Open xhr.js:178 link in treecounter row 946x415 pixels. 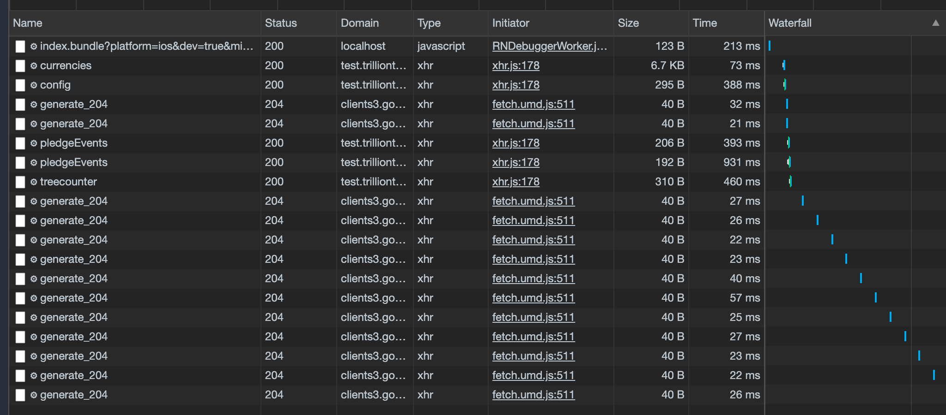click(516, 182)
